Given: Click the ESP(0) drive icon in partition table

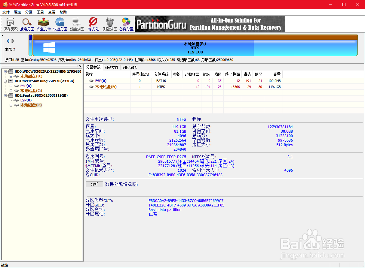Looking at the screenshot, I should click(x=91, y=81).
